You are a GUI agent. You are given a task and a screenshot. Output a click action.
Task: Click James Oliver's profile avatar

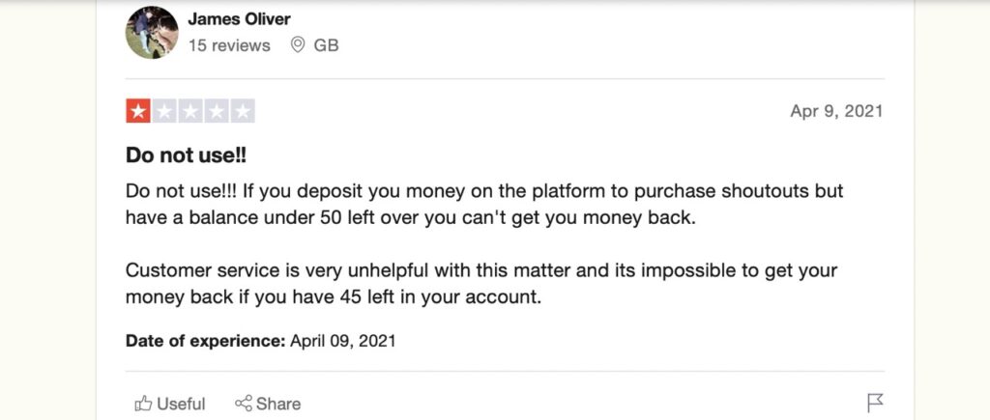(152, 32)
